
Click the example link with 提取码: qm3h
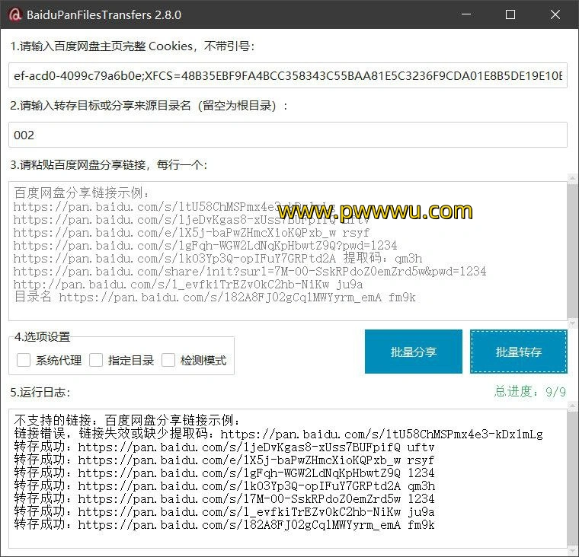pyautogui.click(x=217, y=258)
